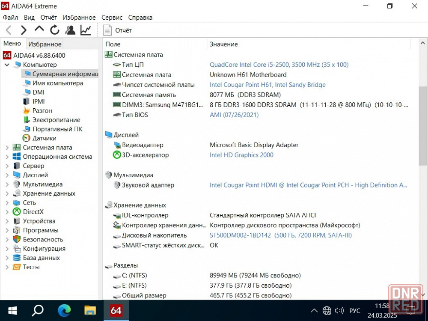Open the DMI tree item

pyautogui.click(x=33, y=92)
